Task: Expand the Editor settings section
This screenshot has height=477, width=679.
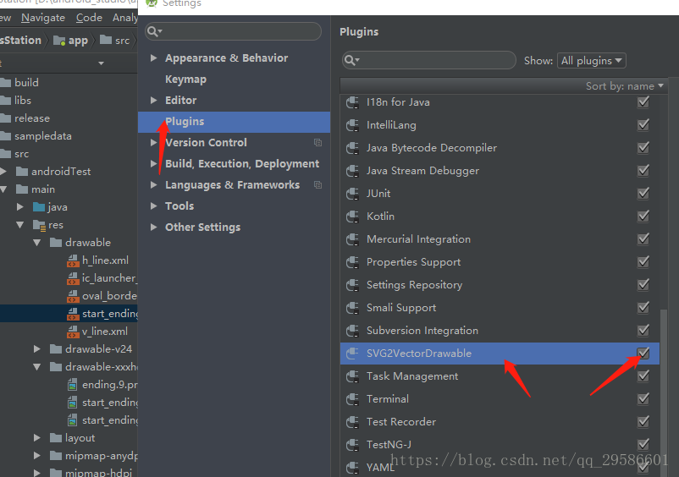Action: click(x=153, y=100)
